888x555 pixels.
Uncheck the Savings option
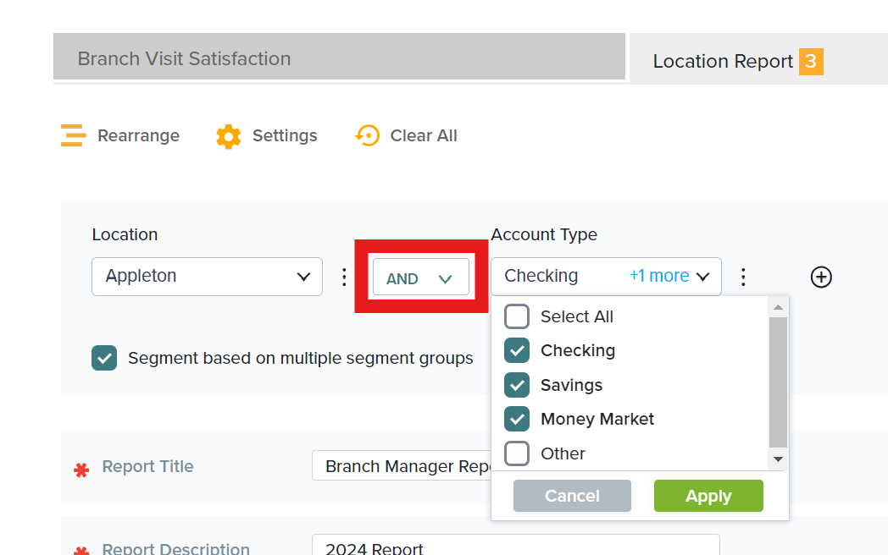517,385
